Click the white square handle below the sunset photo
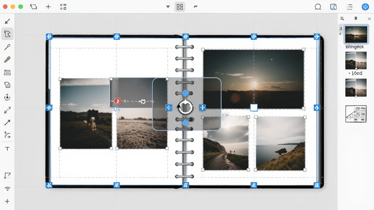 [254, 108]
